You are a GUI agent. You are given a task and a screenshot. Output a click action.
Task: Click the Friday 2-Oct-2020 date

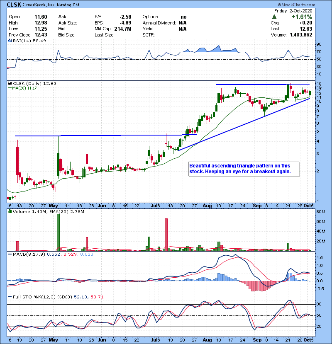click(x=293, y=11)
